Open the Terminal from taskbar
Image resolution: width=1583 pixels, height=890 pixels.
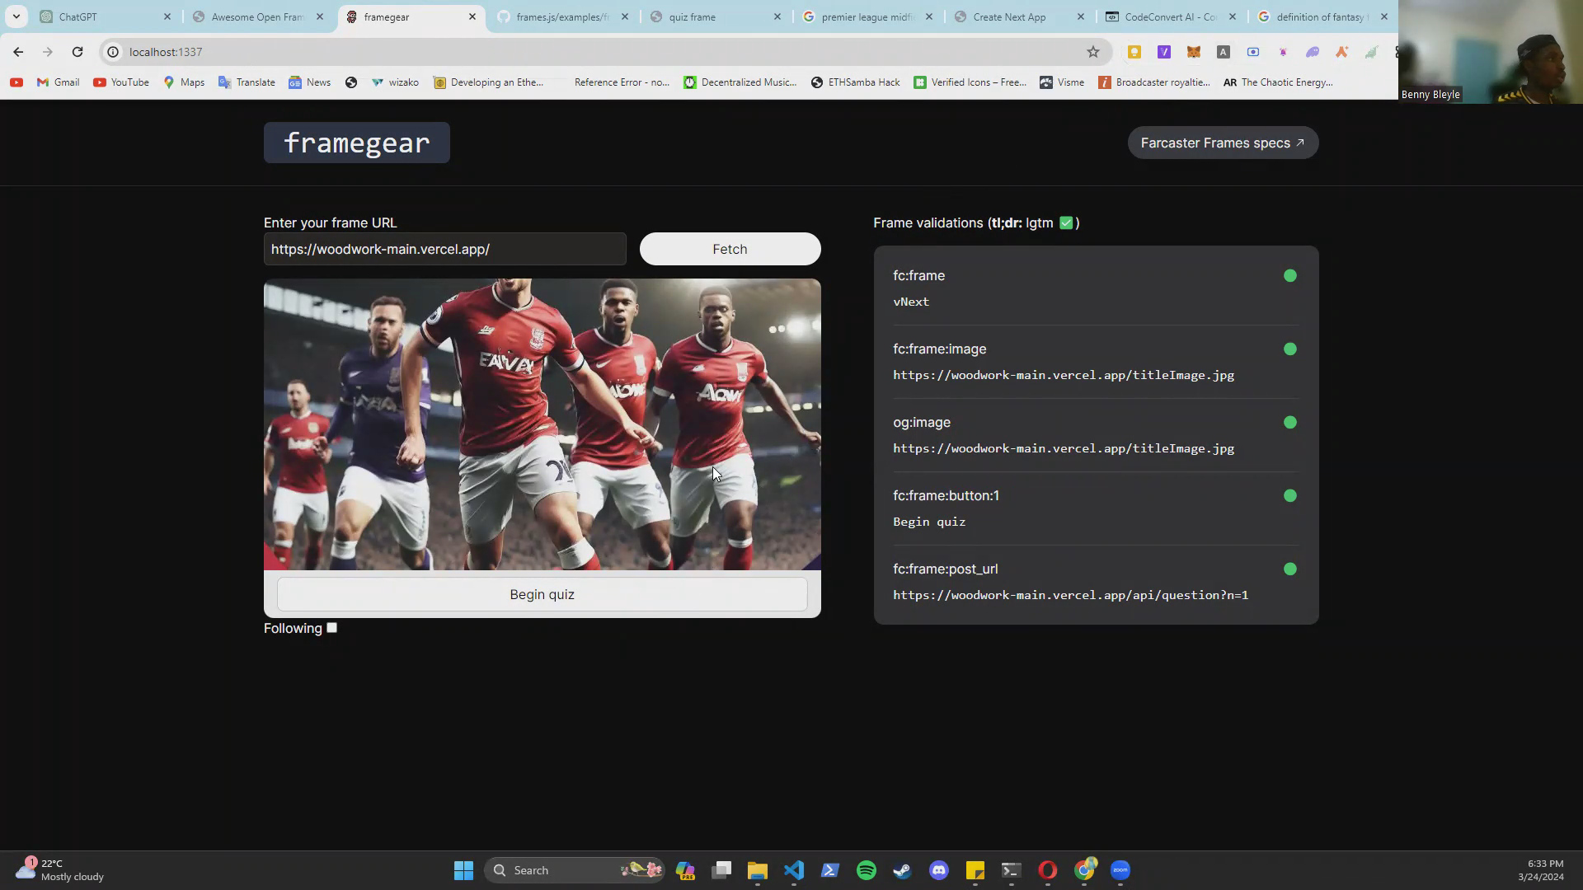(1012, 870)
